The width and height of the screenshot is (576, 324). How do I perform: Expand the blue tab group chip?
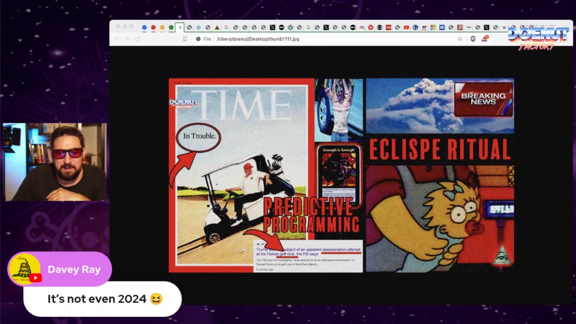tap(144, 27)
